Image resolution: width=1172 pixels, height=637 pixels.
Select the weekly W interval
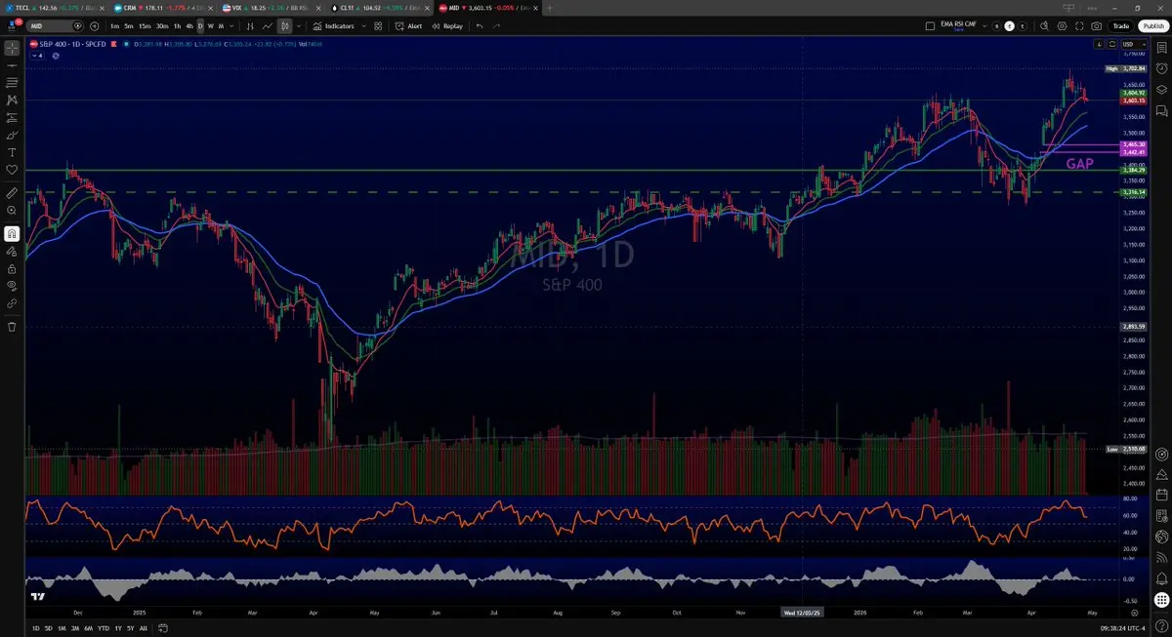coord(210,26)
